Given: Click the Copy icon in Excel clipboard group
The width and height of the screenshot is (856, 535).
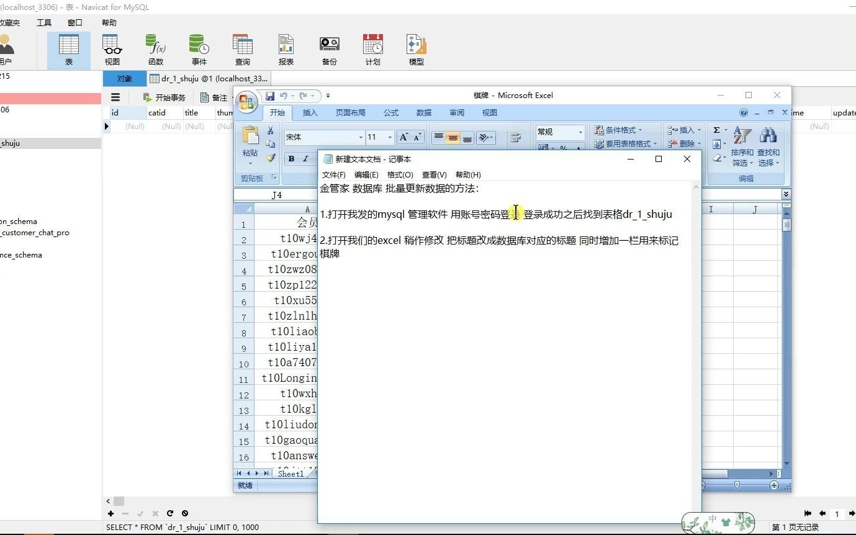Looking at the screenshot, I should (271, 144).
